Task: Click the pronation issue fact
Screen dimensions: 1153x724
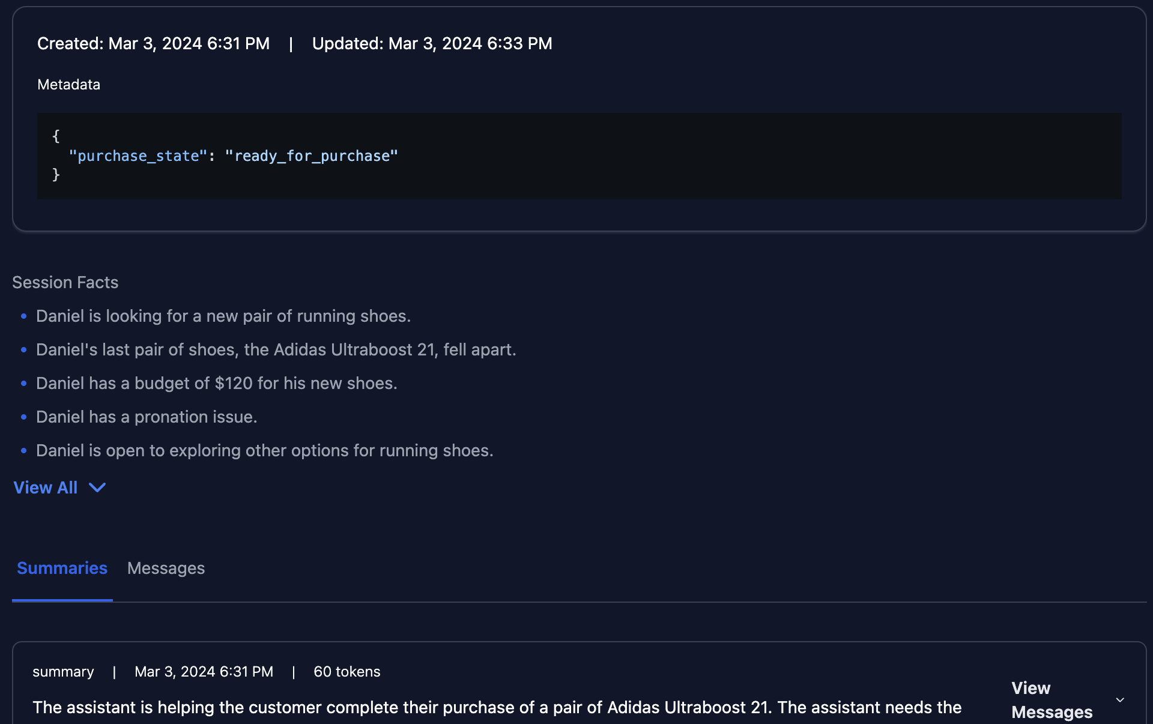Action: click(147, 417)
